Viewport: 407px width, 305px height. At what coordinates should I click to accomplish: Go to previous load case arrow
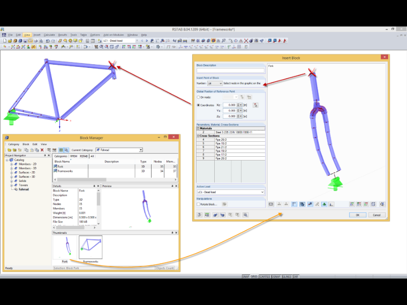pyautogui.click(x=142, y=41)
